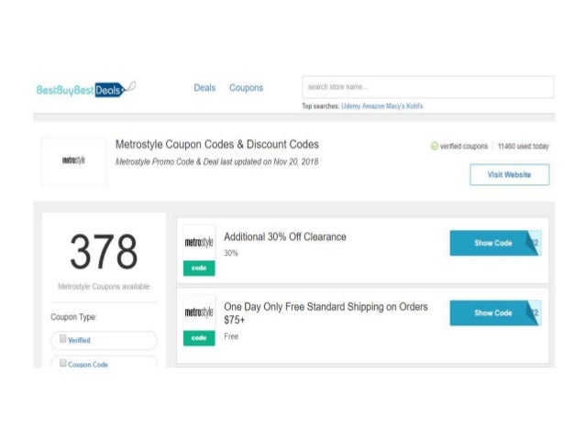Click Metrostyle logo on 30% Off Clearance coupon
The height and width of the screenshot is (439, 585).
click(199, 244)
